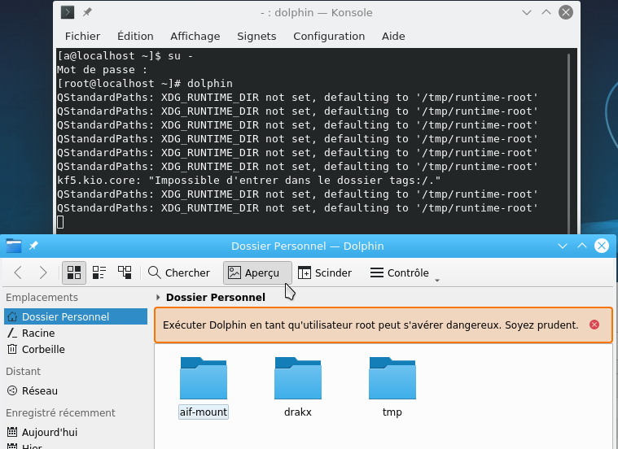The height and width of the screenshot is (449, 618).
Task: Switch Dolphin to icons view mode
Action: 74,272
